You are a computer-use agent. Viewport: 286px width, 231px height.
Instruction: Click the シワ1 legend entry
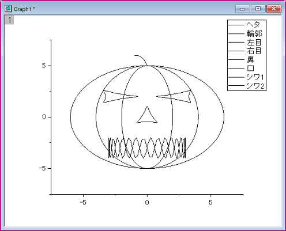[x=246, y=77]
